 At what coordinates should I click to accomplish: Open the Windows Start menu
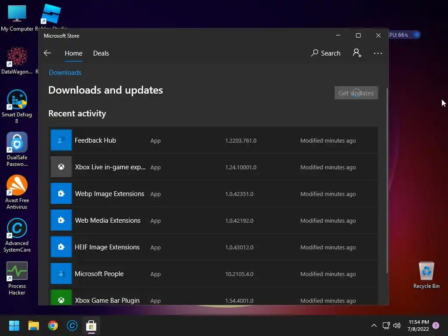coord(14,325)
